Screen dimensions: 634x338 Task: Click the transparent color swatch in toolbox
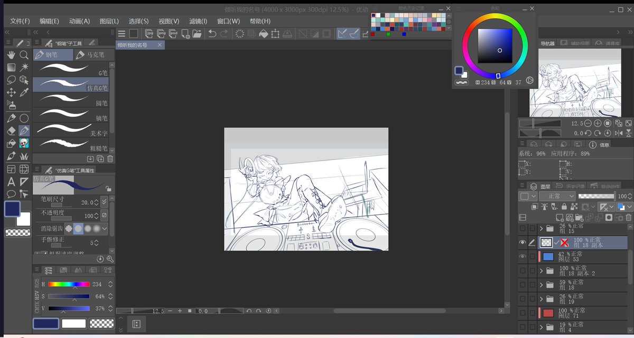point(17,232)
